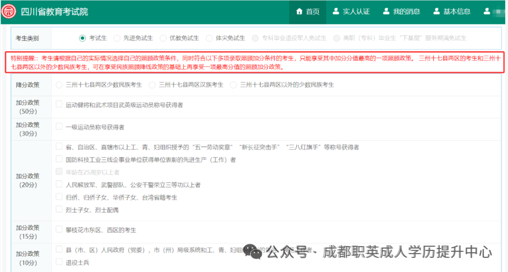508x272 pixels.
Task: Click the person icon beside 实人认证
Action: [x=336, y=11]
